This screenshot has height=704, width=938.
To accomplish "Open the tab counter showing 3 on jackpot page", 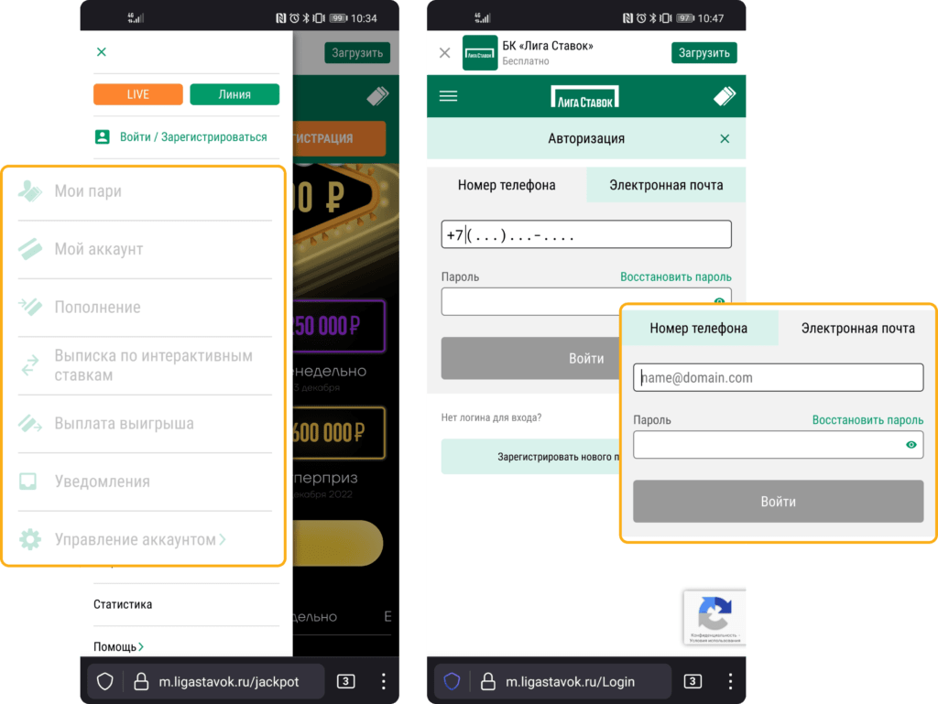I will coord(346,681).
